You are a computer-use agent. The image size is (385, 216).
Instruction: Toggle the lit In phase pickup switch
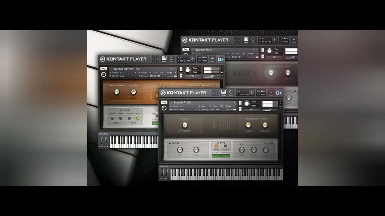point(138,118)
